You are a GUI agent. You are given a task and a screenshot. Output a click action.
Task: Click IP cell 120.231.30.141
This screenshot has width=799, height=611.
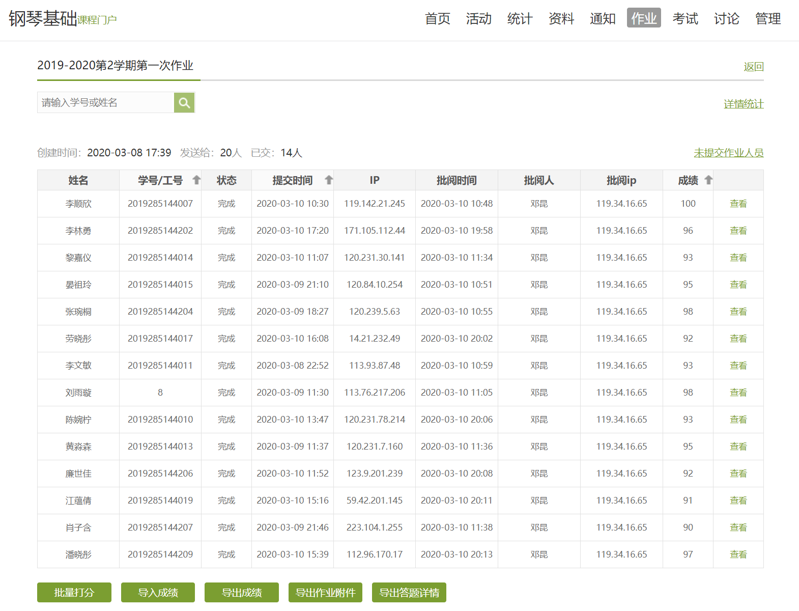click(375, 258)
